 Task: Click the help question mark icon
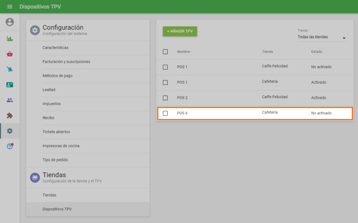(9, 146)
